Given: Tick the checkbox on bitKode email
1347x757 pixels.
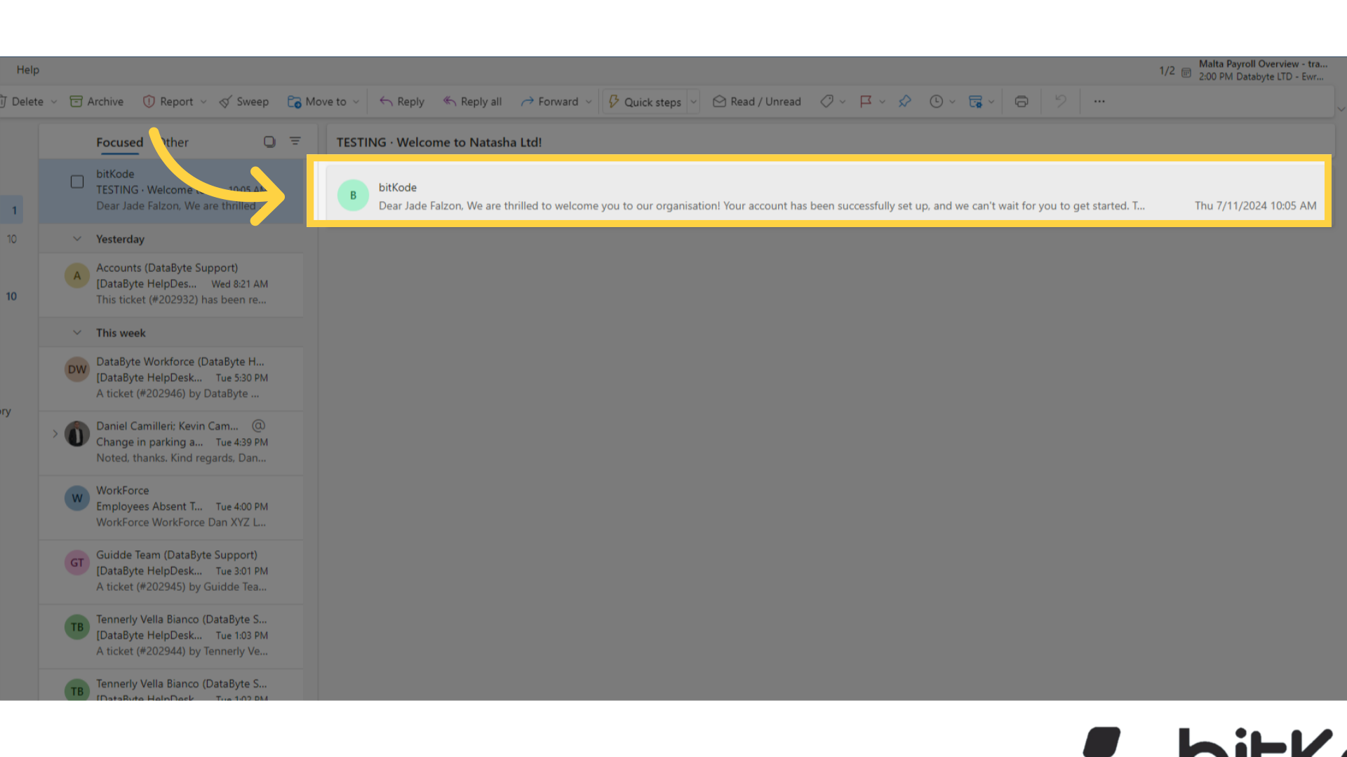Looking at the screenshot, I should [77, 182].
